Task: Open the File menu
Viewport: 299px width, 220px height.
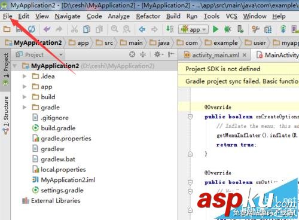Action: [x=8, y=16]
